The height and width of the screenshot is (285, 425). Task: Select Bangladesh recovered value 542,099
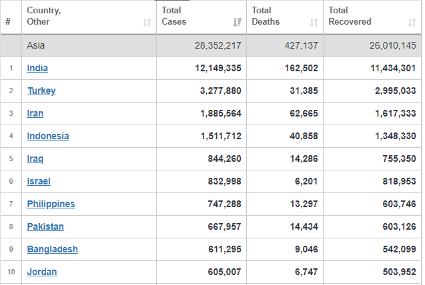coord(399,249)
